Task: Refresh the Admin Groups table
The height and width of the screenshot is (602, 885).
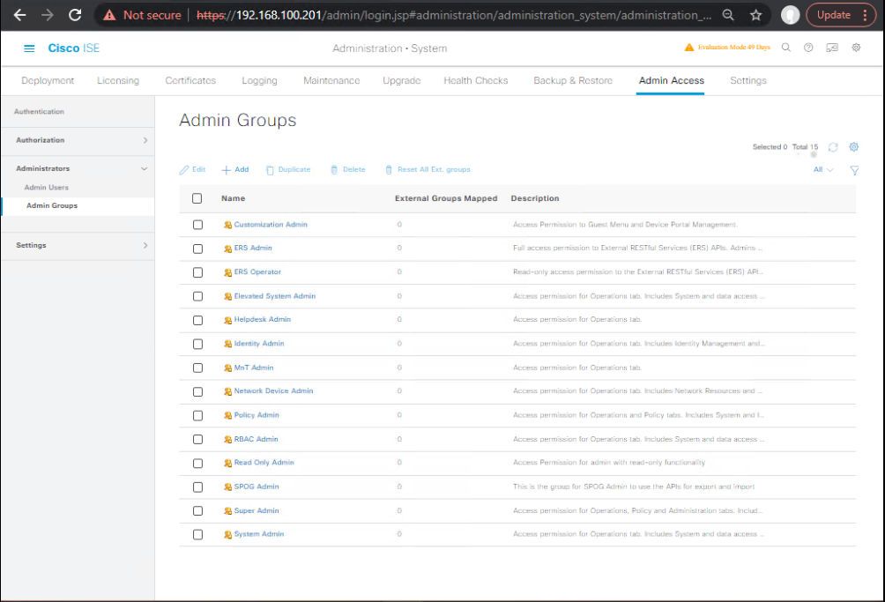Action: (832, 147)
